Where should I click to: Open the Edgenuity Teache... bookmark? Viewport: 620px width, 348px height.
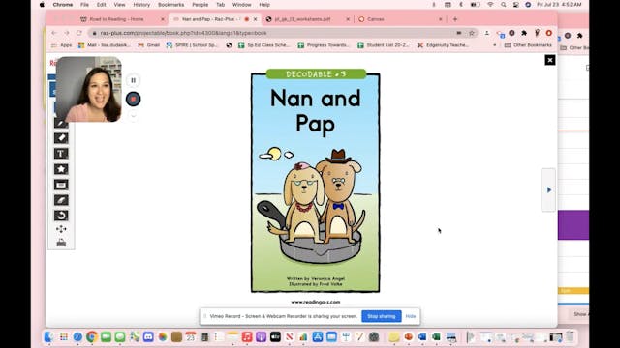(443, 45)
